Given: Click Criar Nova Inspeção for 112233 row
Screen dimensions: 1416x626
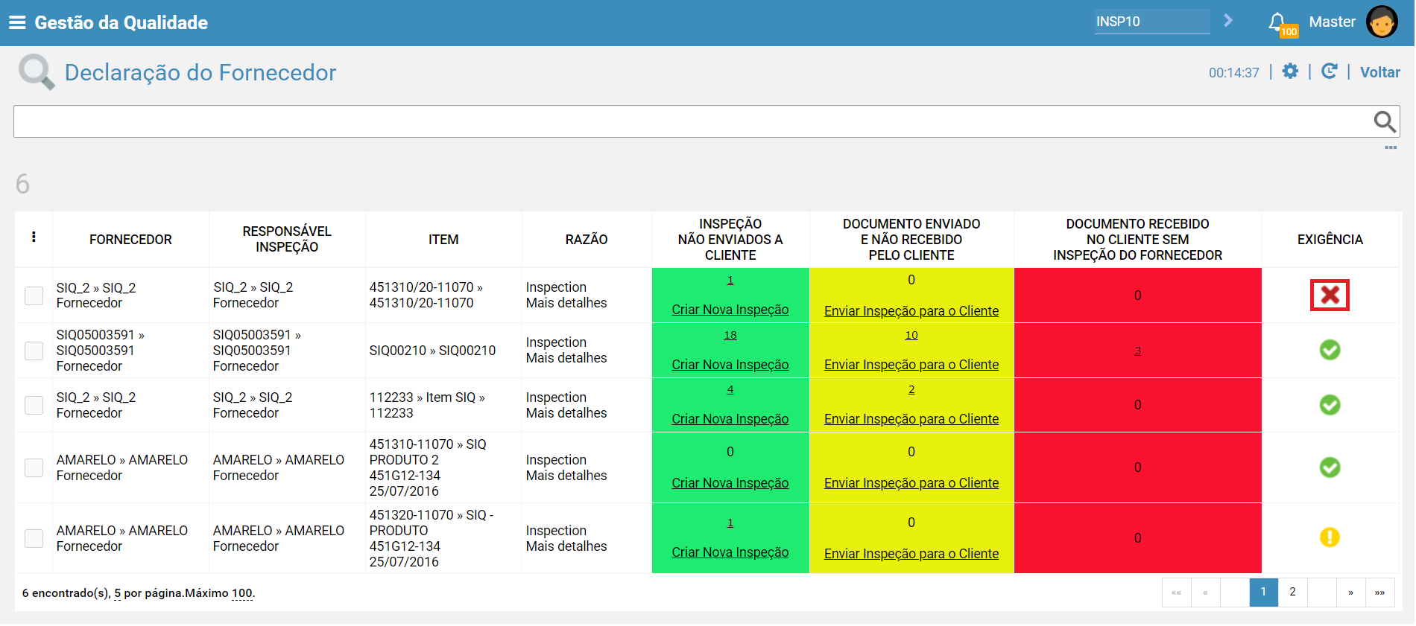Looking at the screenshot, I should pyautogui.click(x=730, y=419).
